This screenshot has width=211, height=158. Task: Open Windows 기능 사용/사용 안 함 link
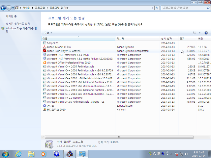click(x=21, y=30)
